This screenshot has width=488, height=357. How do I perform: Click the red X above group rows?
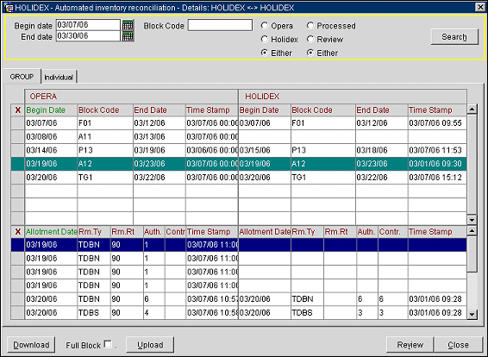click(18, 110)
